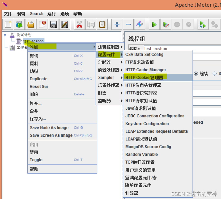Choose HTTP请求默认值 entry
This screenshot has height=199, width=221.
pyautogui.click(x=158, y=101)
